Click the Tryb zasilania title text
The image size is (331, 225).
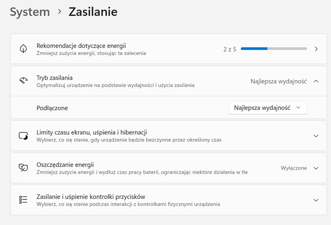(55, 78)
